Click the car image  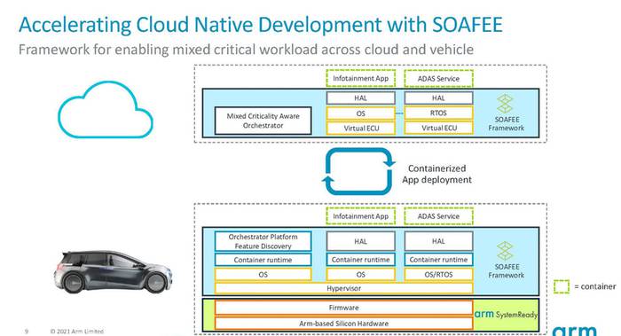coord(114,271)
